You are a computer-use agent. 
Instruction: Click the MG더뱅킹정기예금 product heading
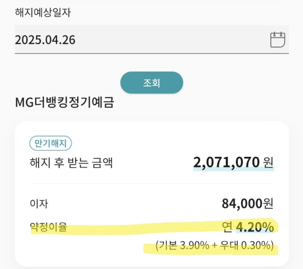point(64,102)
